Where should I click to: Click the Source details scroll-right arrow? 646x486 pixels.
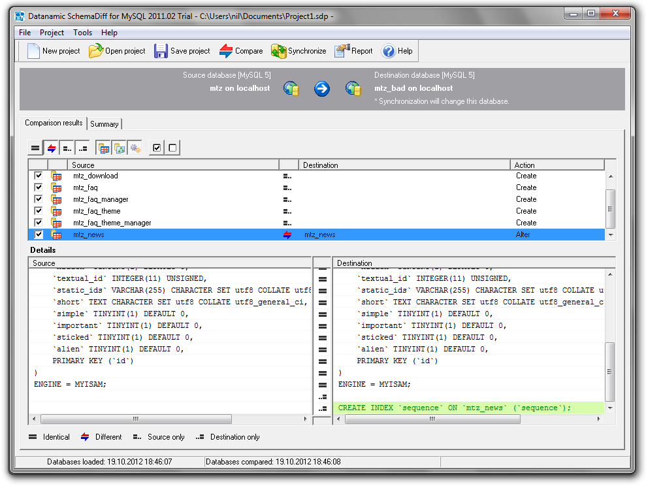[305, 419]
